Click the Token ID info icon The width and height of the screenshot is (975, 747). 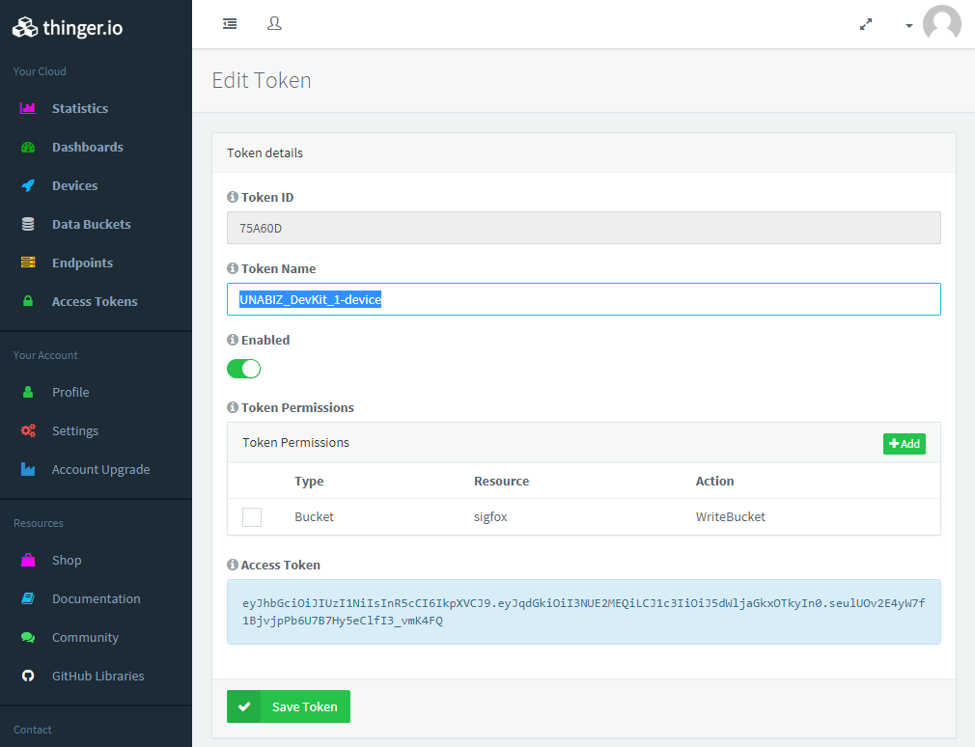point(233,197)
